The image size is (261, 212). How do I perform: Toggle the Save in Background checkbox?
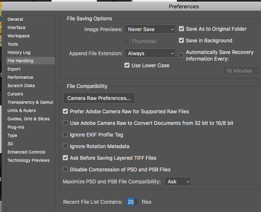[182, 41]
